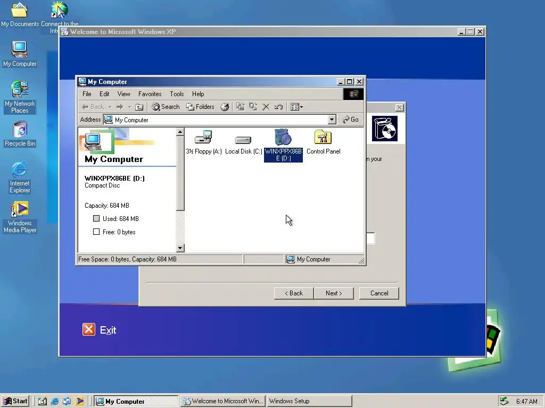Viewport: 545px width, 408px height.
Task: Click the Used: 684 MB legend swatch
Action: point(96,218)
